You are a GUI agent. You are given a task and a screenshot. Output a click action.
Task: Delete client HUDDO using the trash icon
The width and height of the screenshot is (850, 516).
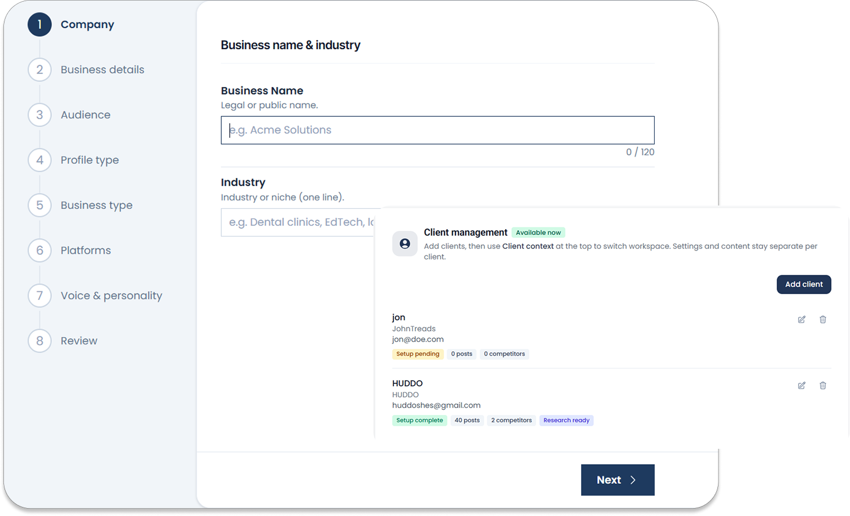coord(823,386)
